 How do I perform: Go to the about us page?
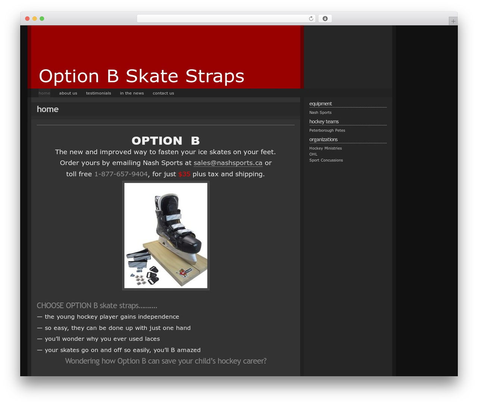point(68,93)
